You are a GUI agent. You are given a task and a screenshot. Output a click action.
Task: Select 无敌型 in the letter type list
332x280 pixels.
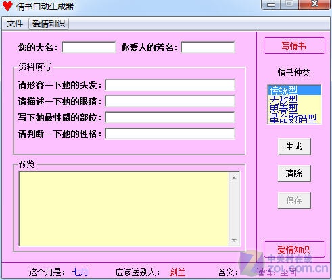(x=294, y=99)
